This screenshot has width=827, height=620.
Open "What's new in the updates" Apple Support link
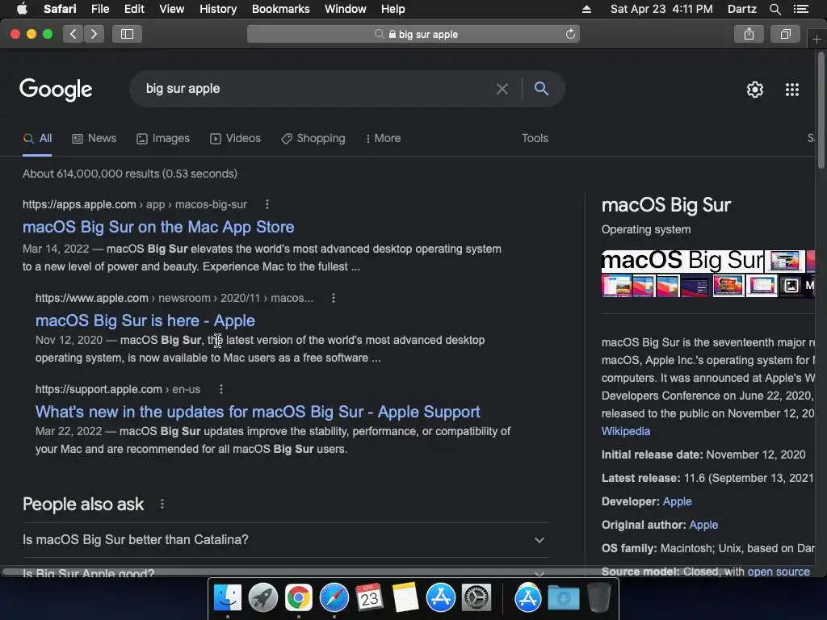coord(258,412)
